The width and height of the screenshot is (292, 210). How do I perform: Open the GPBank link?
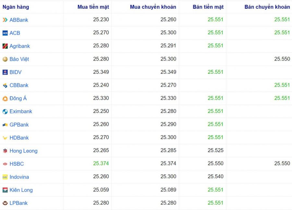point(19,125)
